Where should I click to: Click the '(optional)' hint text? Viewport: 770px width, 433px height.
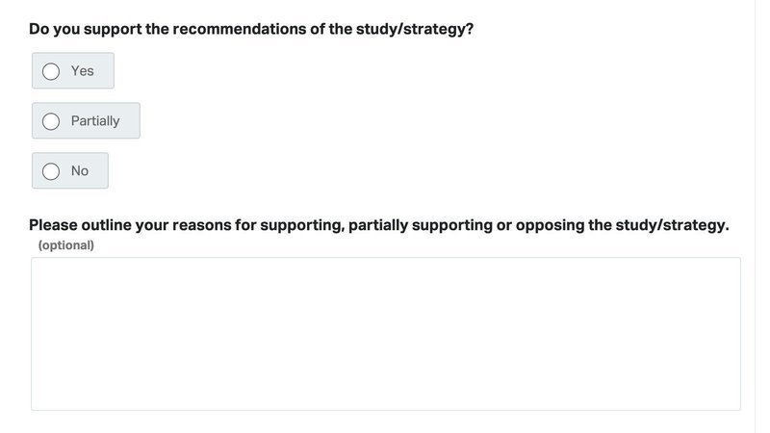click(x=66, y=245)
